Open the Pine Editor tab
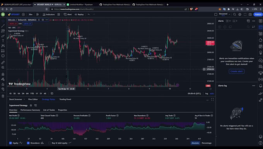The image size is (263, 149). click(33, 99)
